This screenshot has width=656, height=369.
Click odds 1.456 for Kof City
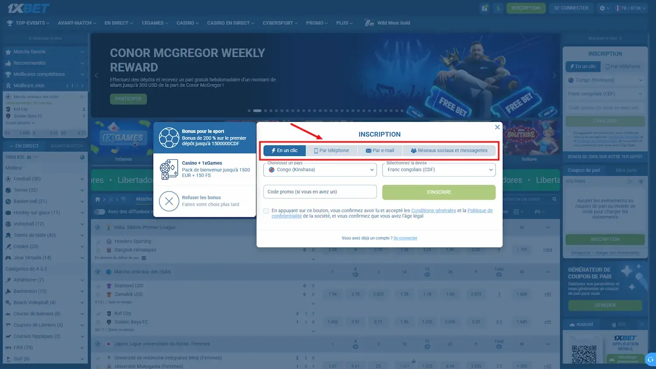332,322
